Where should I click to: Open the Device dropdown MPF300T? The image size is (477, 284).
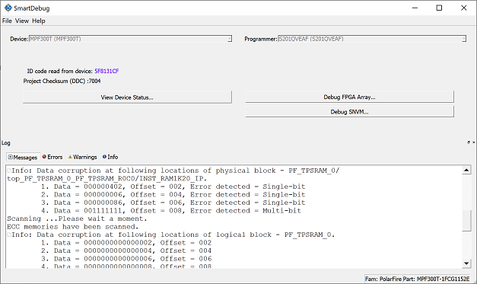coord(130,39)
